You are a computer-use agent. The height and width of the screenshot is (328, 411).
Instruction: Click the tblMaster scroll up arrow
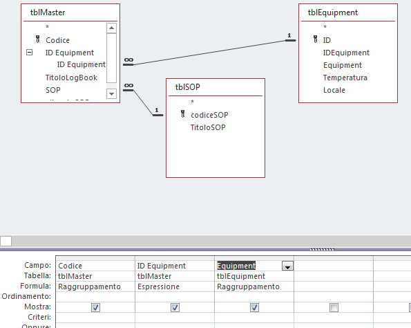pyautogui.click(x=111, y=28)
